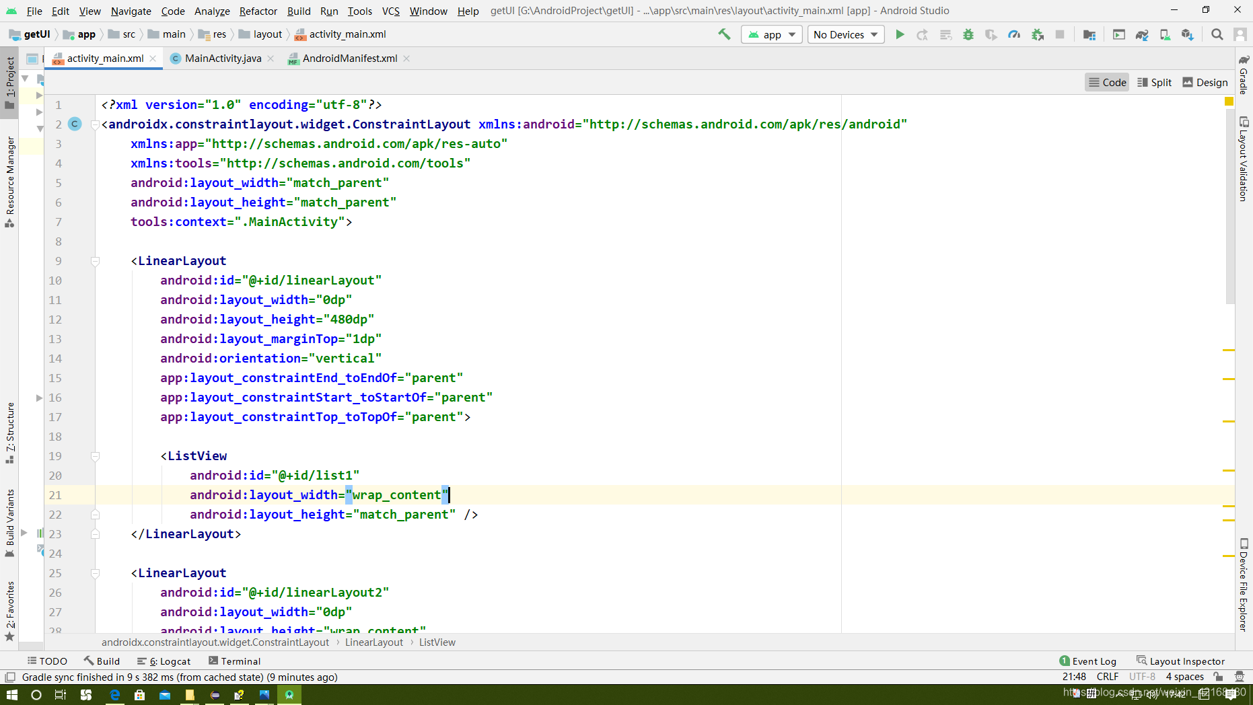
Task: Open the Event Log button
Action: click(x=1087, y=661)
